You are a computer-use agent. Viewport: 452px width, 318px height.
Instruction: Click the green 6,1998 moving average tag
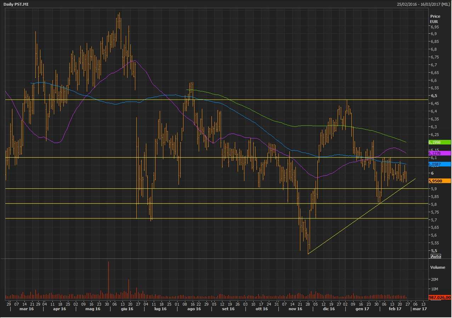click(x=439, y=142)
